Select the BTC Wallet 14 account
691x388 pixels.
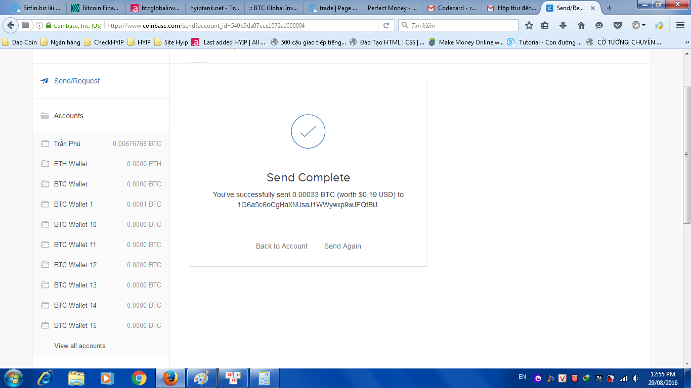point(101,305)
